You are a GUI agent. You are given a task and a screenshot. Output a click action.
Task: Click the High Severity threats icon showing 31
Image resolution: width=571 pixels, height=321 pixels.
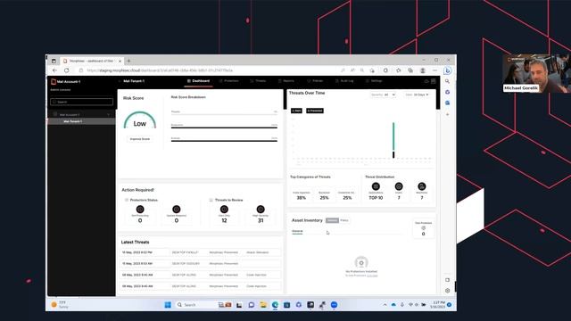(261, 210)
